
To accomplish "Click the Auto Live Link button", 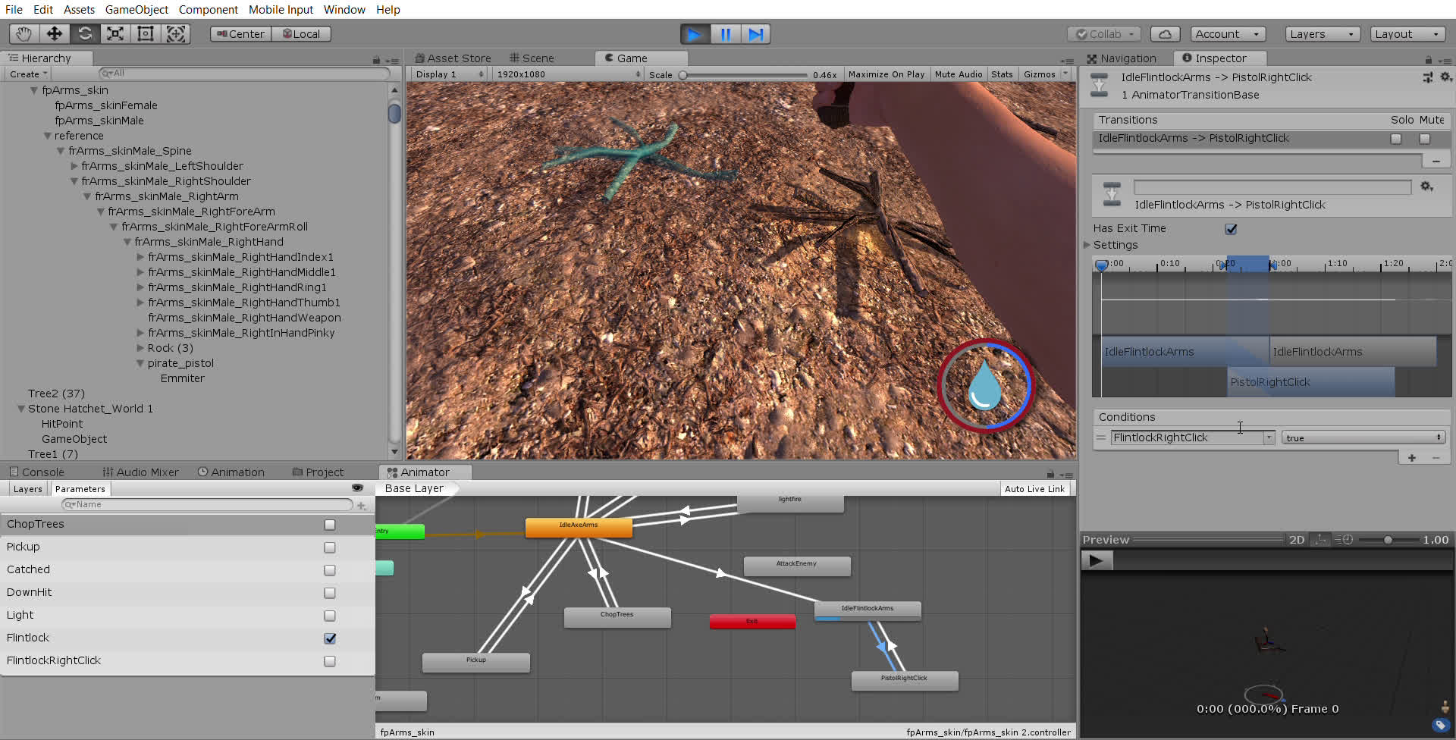I will point(1034,489).
